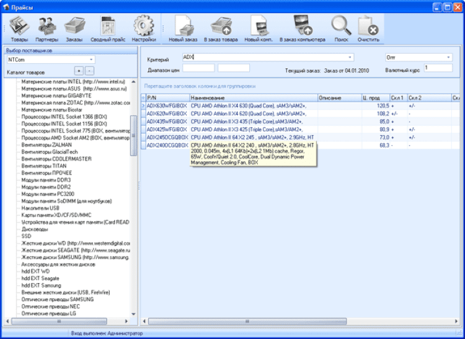The image size is (465, 339).
Task: Select hdd EXT WD item
Action: [35, 271]
